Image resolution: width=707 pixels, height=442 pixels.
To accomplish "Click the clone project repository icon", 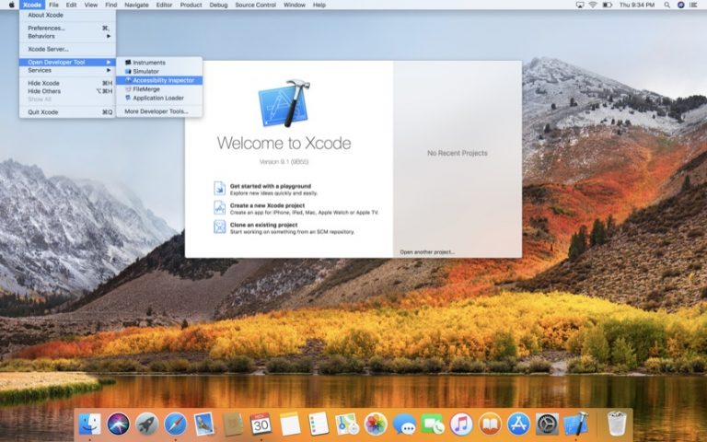I will click(x=220, y=227).
